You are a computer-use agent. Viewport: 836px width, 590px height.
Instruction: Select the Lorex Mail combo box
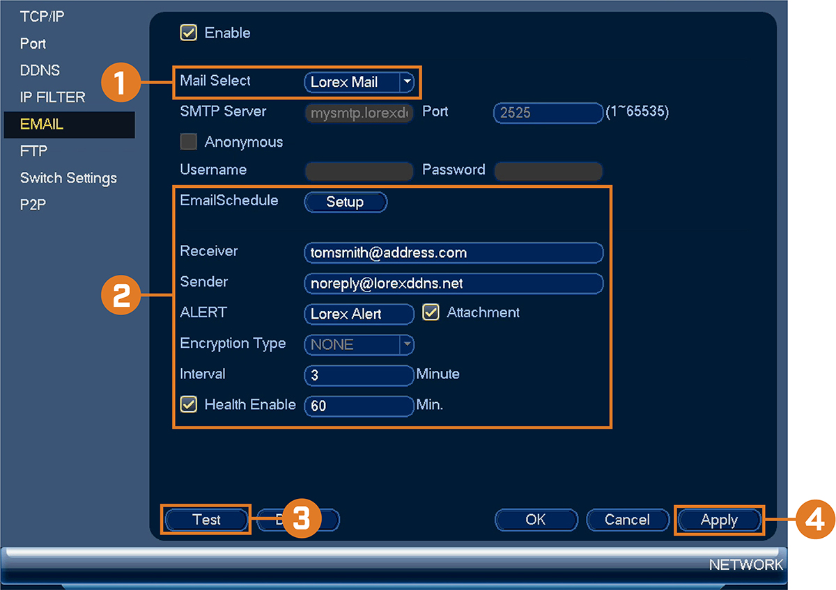click(x=359, y=82)
